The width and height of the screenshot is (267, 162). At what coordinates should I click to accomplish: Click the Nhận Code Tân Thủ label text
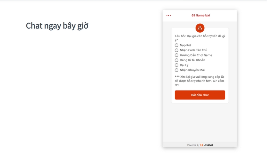pyautogui.click(x=194, y=50)
